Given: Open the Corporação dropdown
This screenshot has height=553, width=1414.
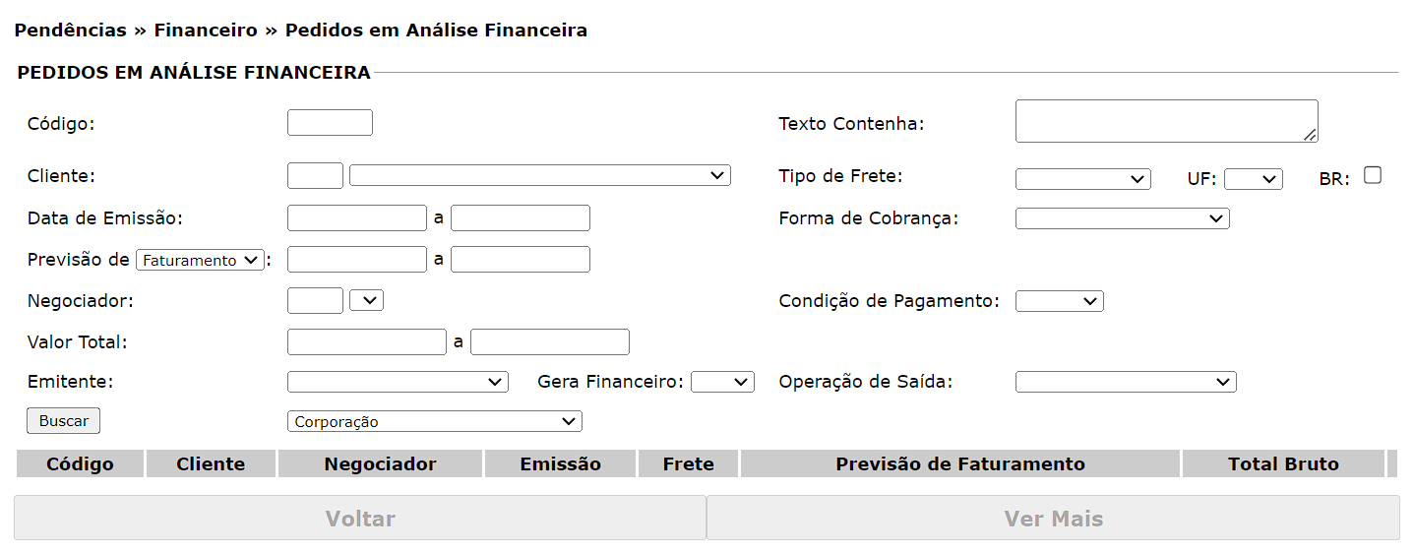Looking at the screenshot, I should point(434,422).
